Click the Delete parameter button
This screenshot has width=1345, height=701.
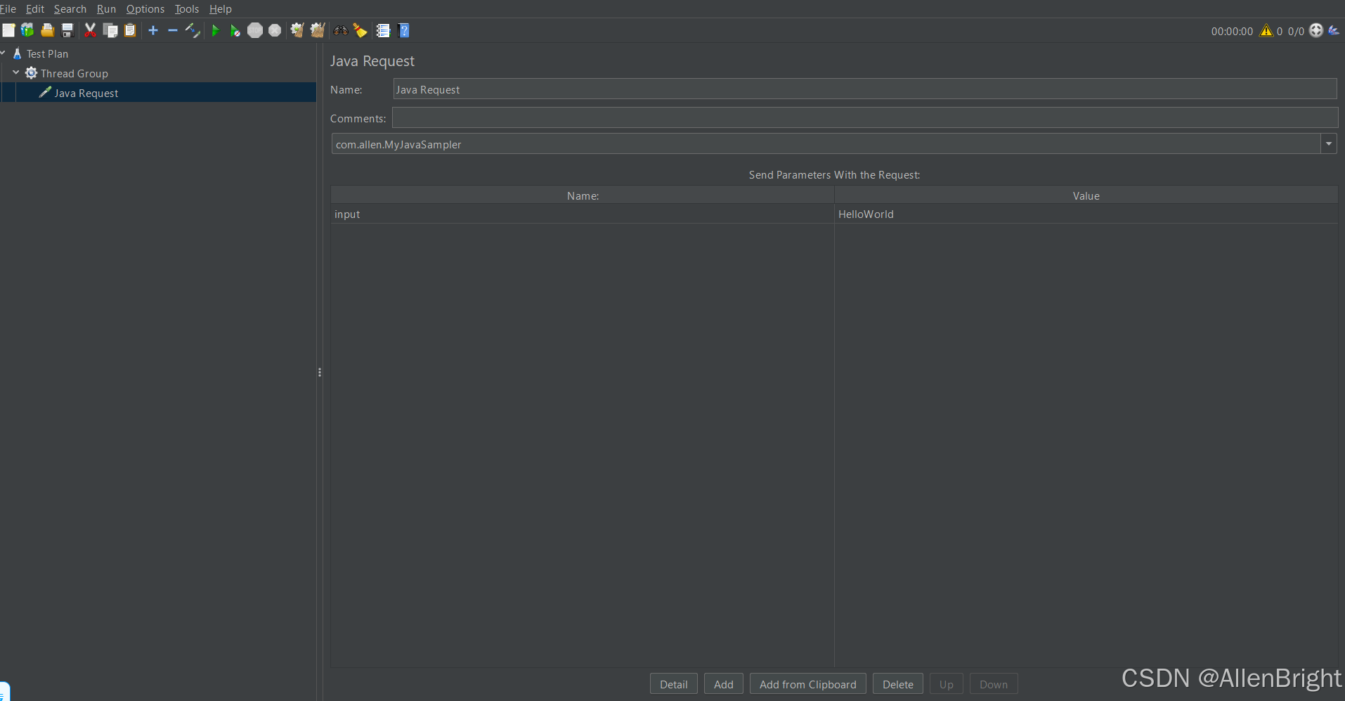pos(897,684)
